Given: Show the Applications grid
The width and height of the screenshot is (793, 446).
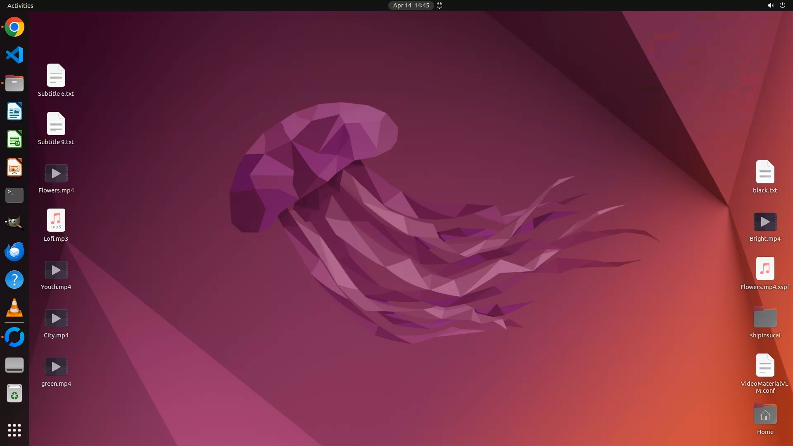Looking at the screenshot, I should (14, 430).
